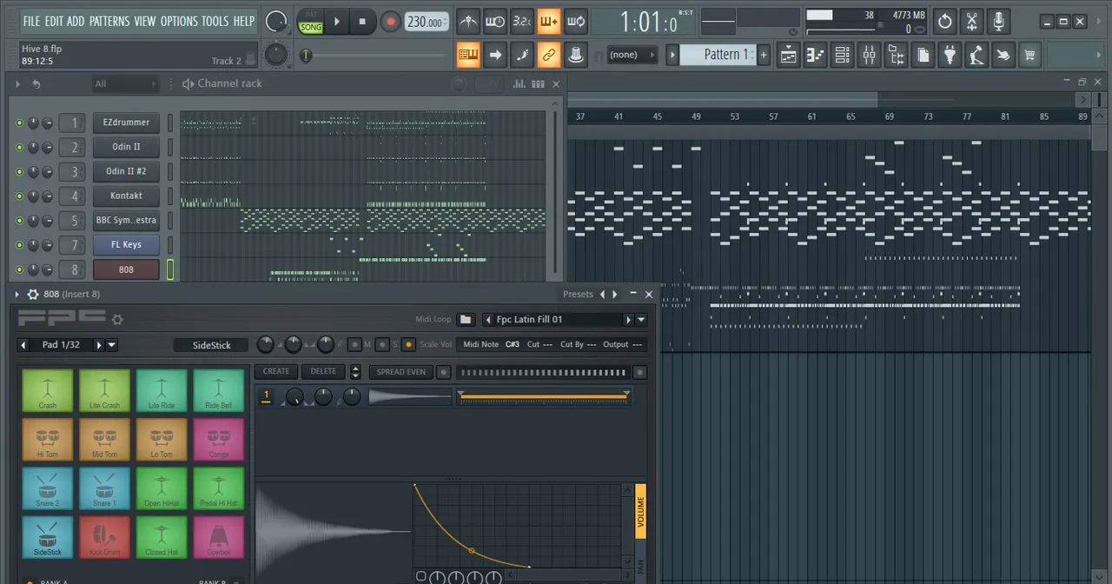Open the Playlist view from toolbar
The height and width of the screenshot is (584, 1112).
pyautogui.click(x=788, y=55)
